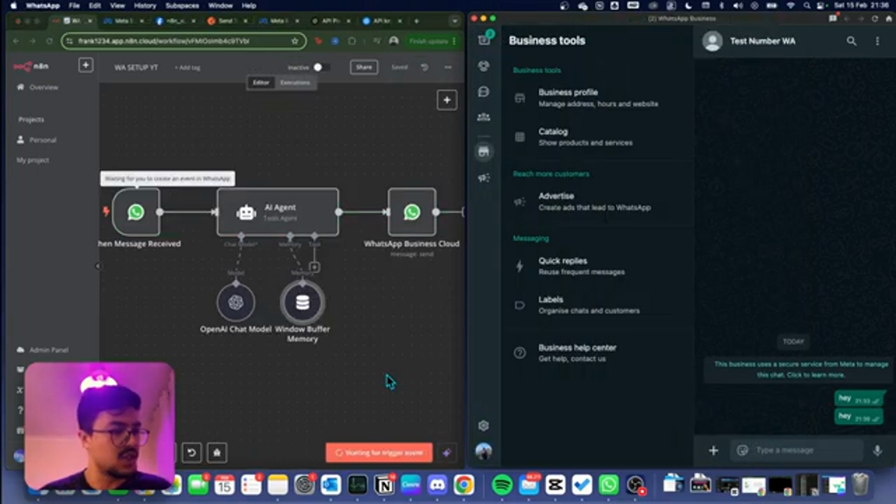Open workflow more options menu
Screen dimensions: 896x504
[448, 67]
